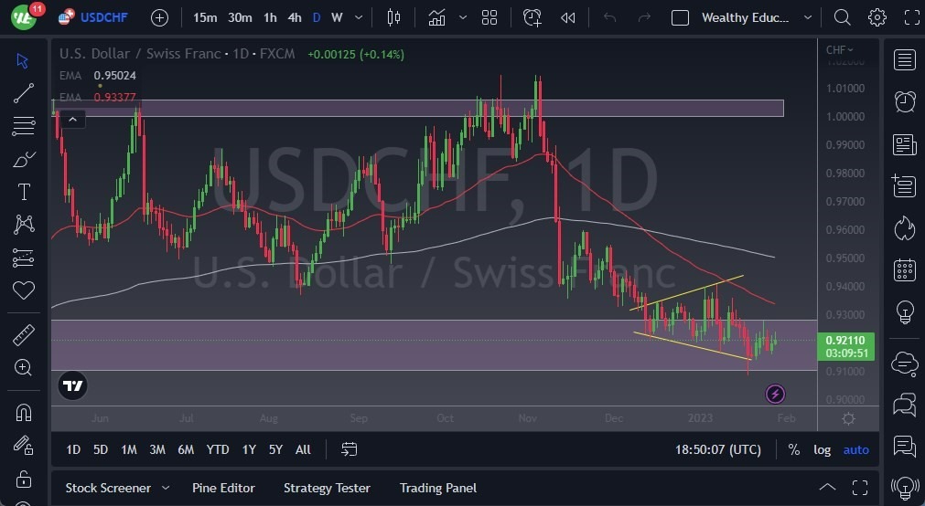925x506 pixels.
Task: Open the calendar panel
Action: click(904, 269)
